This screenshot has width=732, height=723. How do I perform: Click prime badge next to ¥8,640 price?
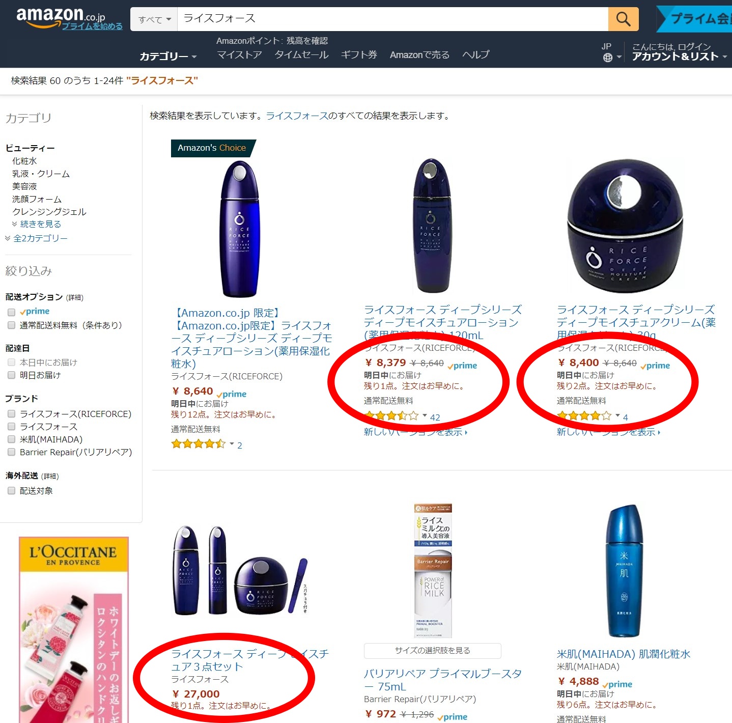click(231, 394)
